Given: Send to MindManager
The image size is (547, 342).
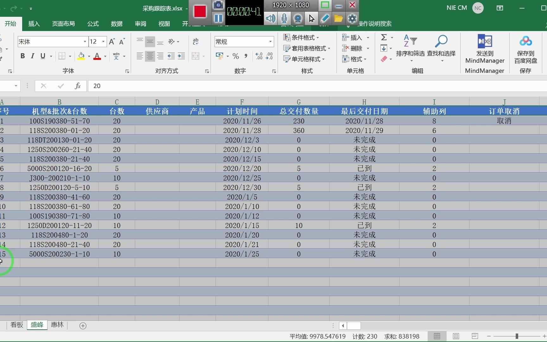Looking at the screenshot, I should pos(485,49).
